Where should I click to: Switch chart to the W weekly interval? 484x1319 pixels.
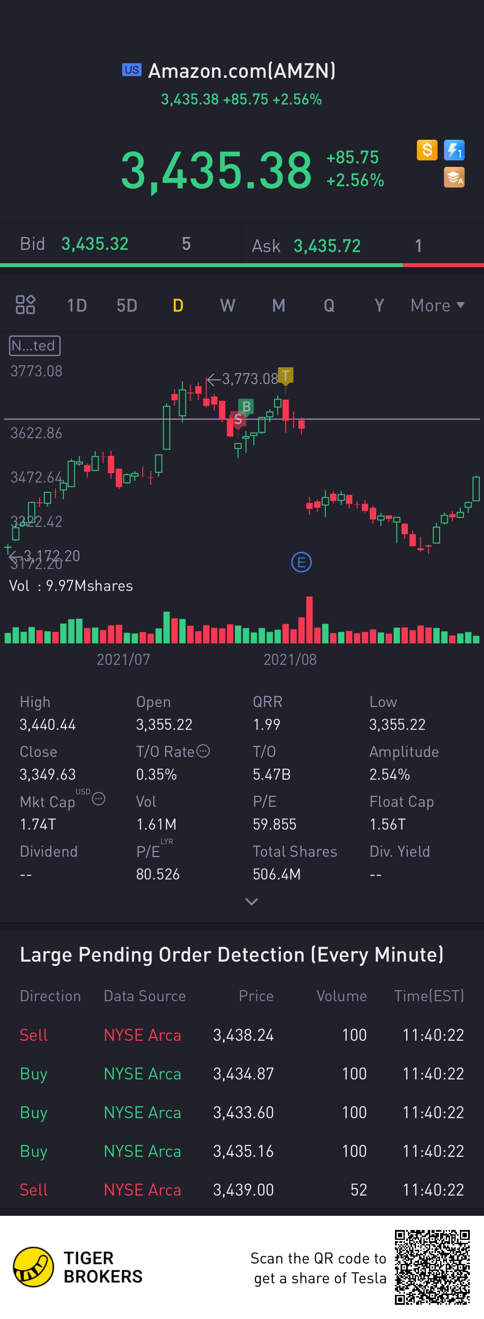(x=228, y=306)
